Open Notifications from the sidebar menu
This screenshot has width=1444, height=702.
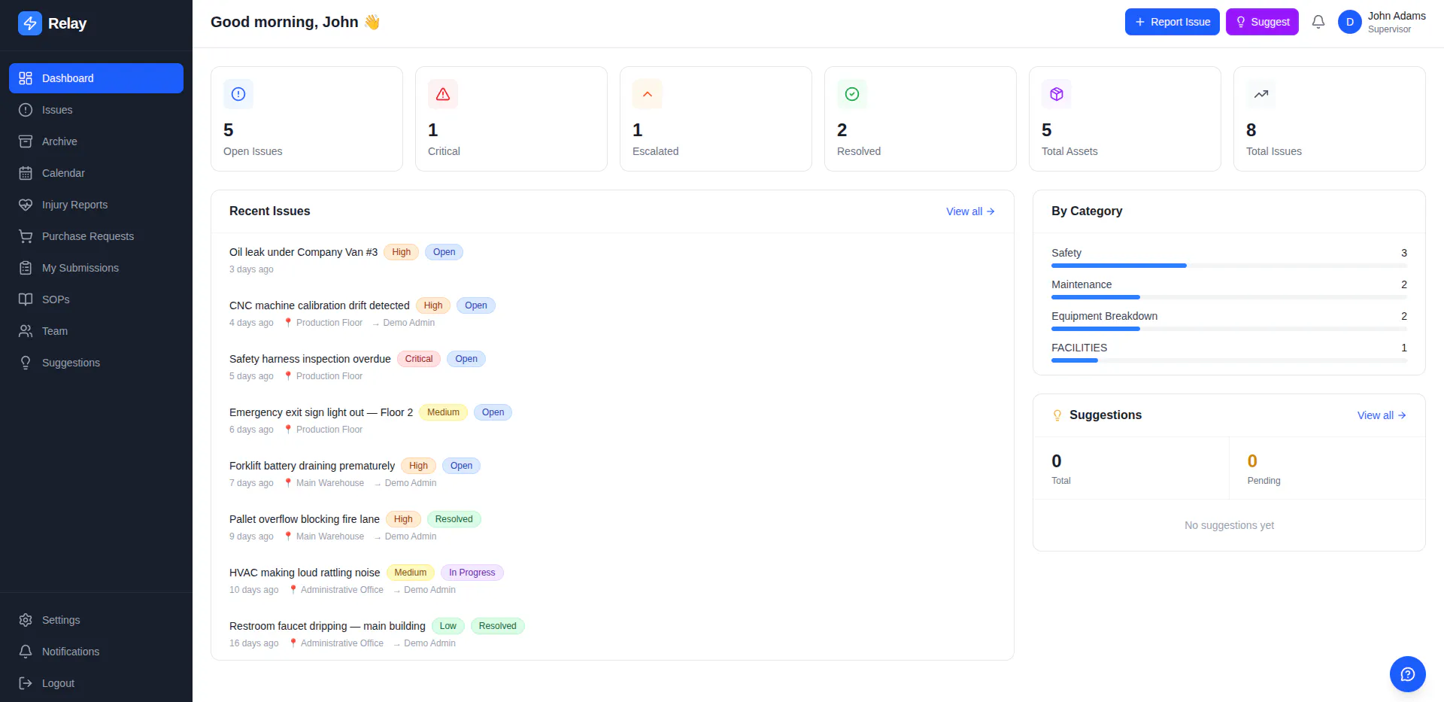(x=96, y=652)
